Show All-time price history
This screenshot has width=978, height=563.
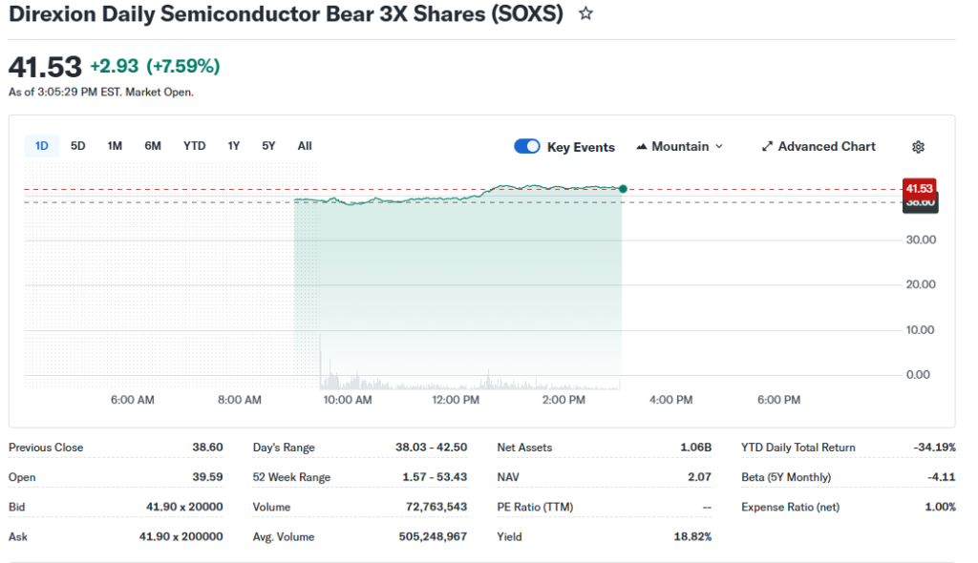305,146
